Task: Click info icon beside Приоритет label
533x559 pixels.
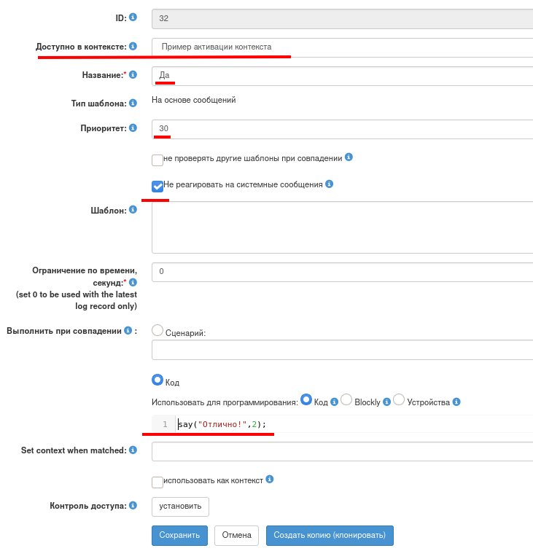Action: (x=133, y=128)
